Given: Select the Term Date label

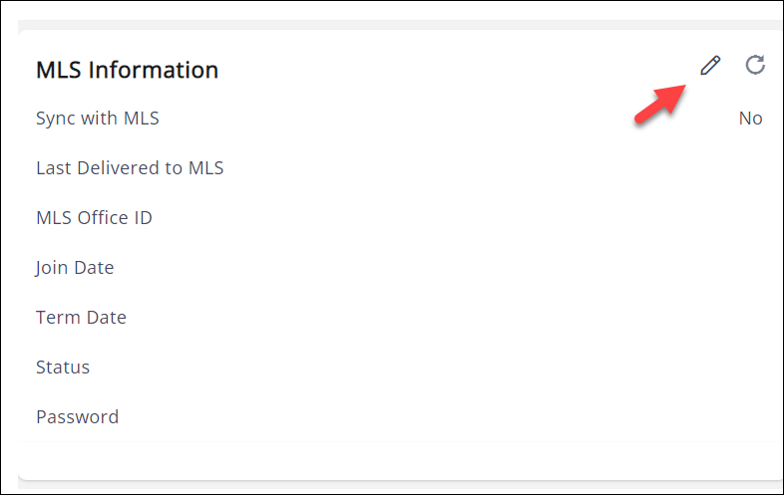Looking at the screenshot, I should tap(81, 318).
